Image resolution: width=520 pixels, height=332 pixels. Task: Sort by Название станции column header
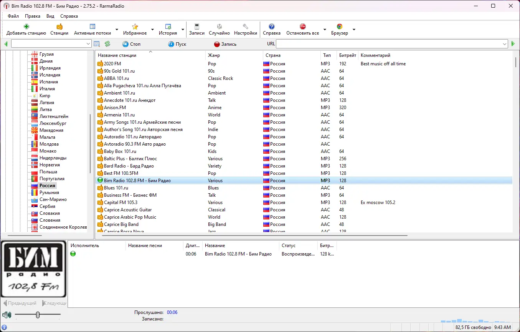click(x=150, y=55)
